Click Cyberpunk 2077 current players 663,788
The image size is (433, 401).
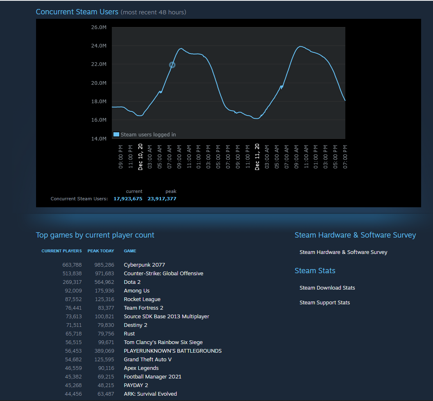pyautogui.click(x=72, y=265)
